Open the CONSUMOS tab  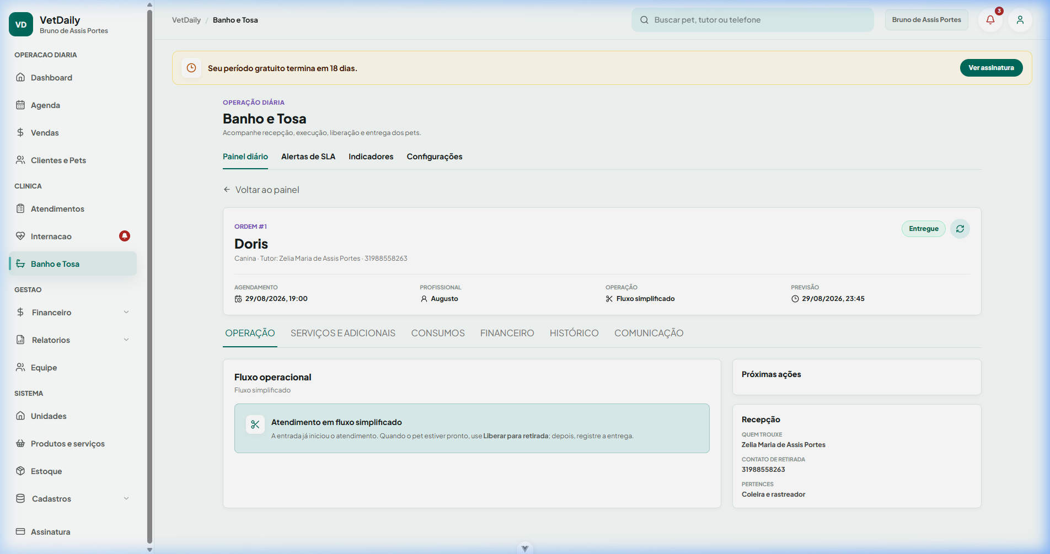(x=438, y=333)
